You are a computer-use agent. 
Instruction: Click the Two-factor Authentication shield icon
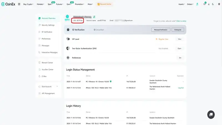pyautogui.click(x=68, y=48)
